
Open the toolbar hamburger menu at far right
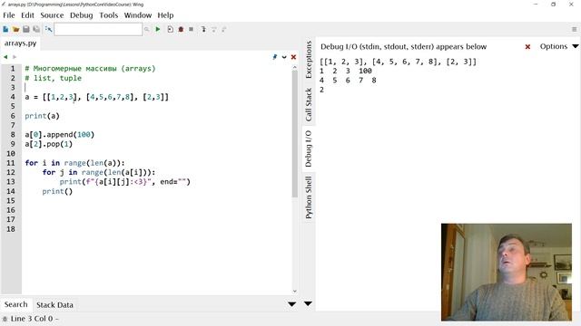coord(575,29)
